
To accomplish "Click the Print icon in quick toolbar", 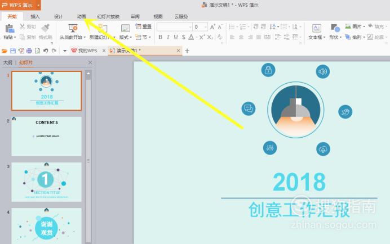I will (29, 51).
